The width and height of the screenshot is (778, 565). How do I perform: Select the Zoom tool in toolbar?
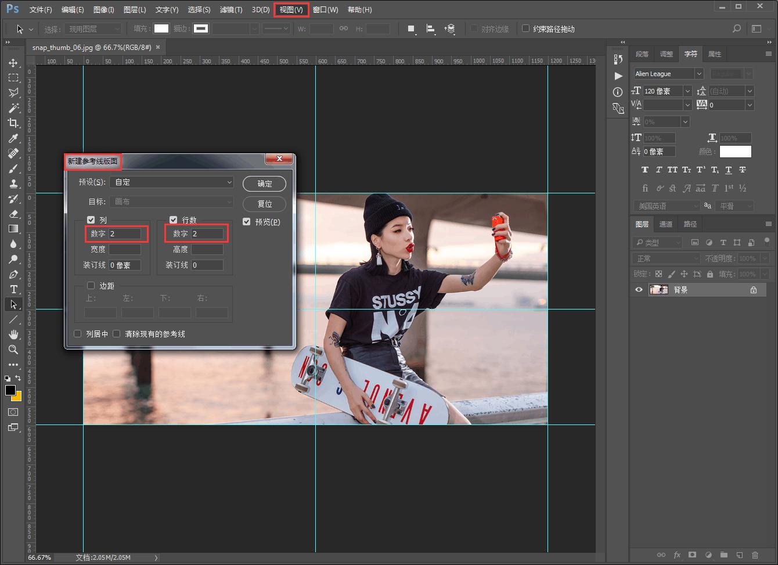tap(13, 350)
